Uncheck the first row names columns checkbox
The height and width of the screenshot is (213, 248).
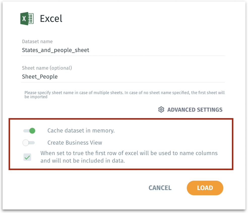click(27, 157)
